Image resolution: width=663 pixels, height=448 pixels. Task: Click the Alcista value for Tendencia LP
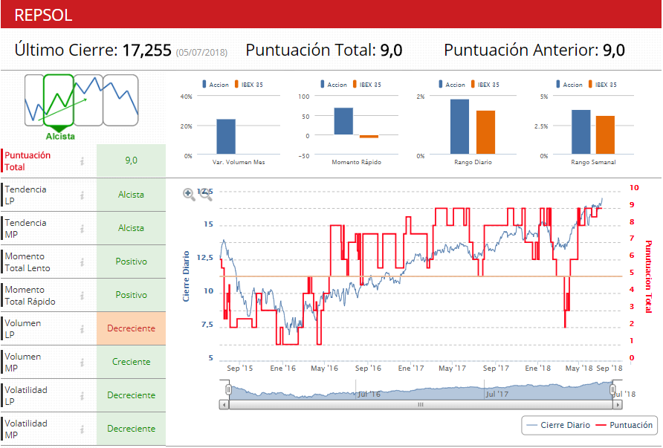point(131,195)
